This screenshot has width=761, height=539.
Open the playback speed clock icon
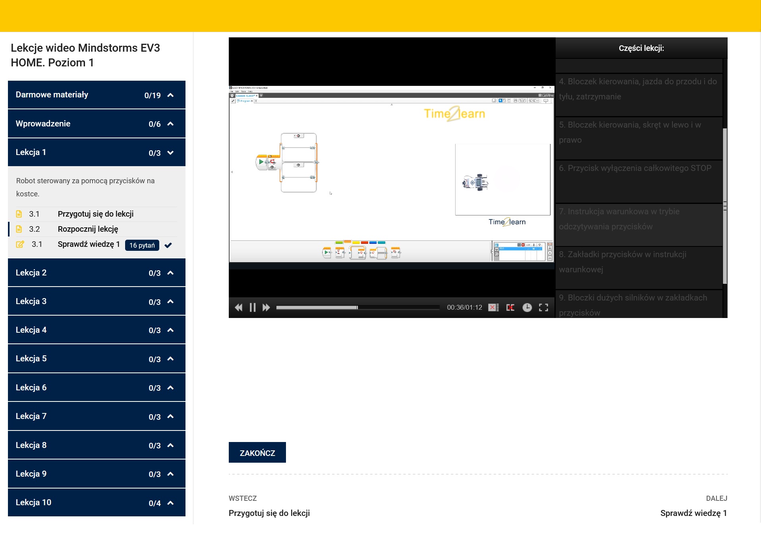point(527,307)
